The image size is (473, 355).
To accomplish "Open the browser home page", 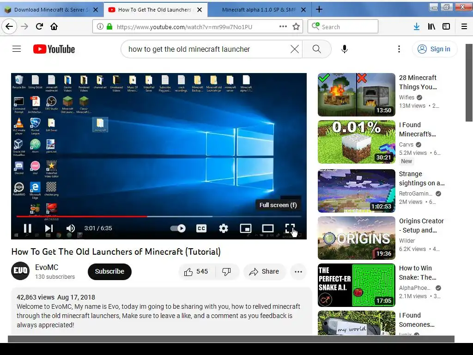I will (x=54, y=26).
